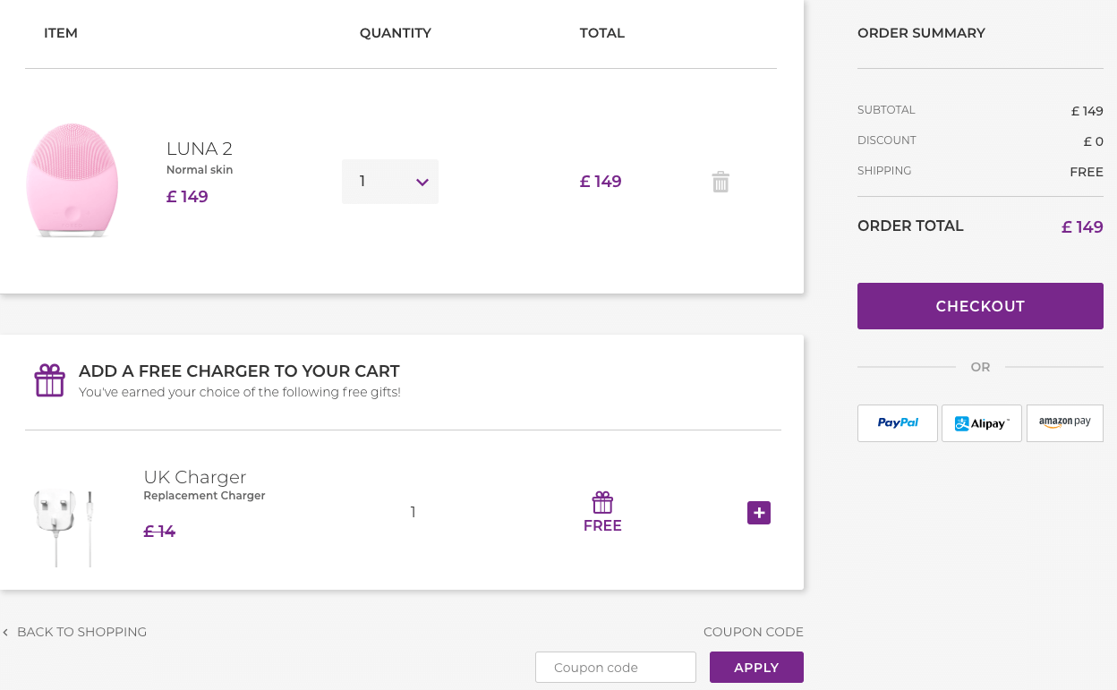Click the LUNA 2 unit price under 'Normal skin'
1117x690 pixels.
[x=187, y=197]
